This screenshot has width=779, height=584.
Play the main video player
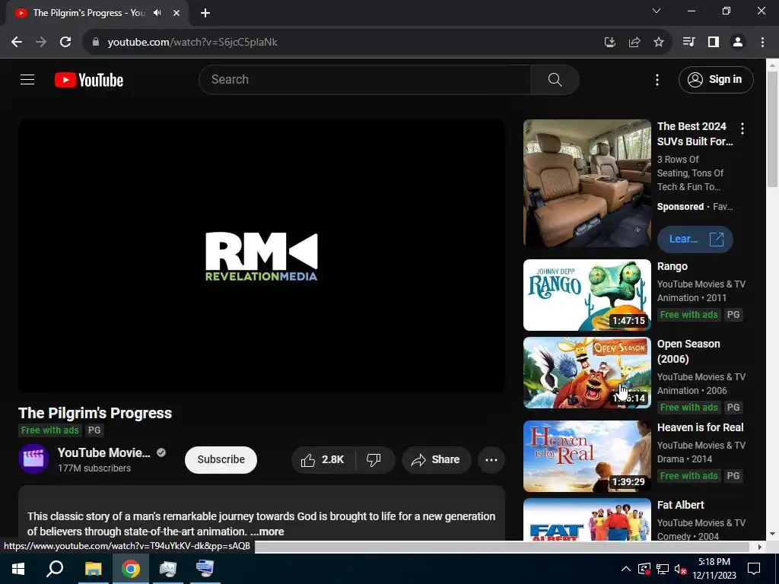click(262, 255)
